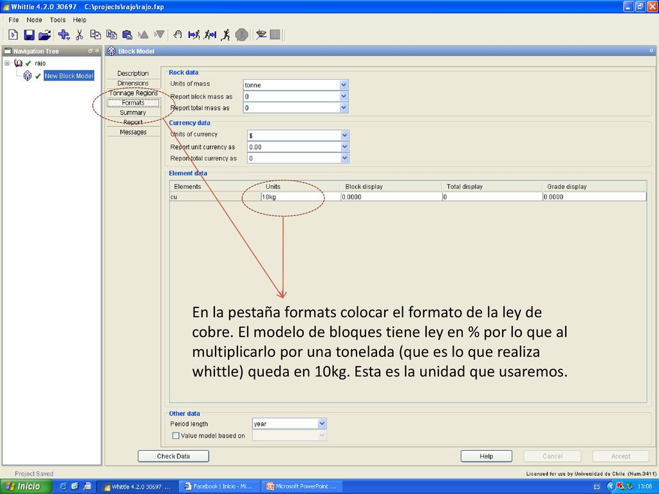Switch to the Description tab
The width and height of the screenshot is (659, 494).
[133, 73]
